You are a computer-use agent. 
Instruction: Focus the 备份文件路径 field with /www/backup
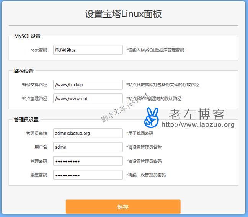[x=88, y=85]
